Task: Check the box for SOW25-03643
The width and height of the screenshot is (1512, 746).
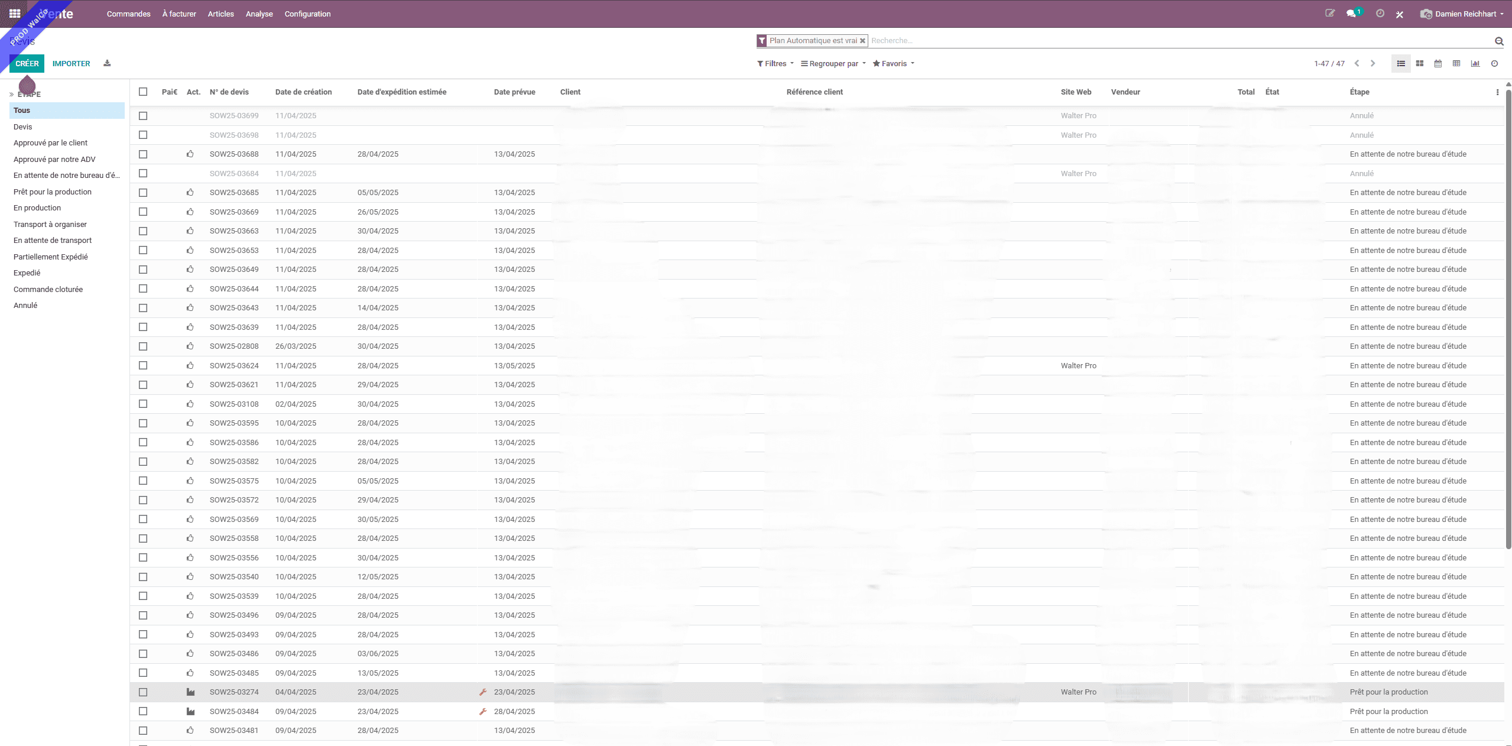Action: pos(143,308)
